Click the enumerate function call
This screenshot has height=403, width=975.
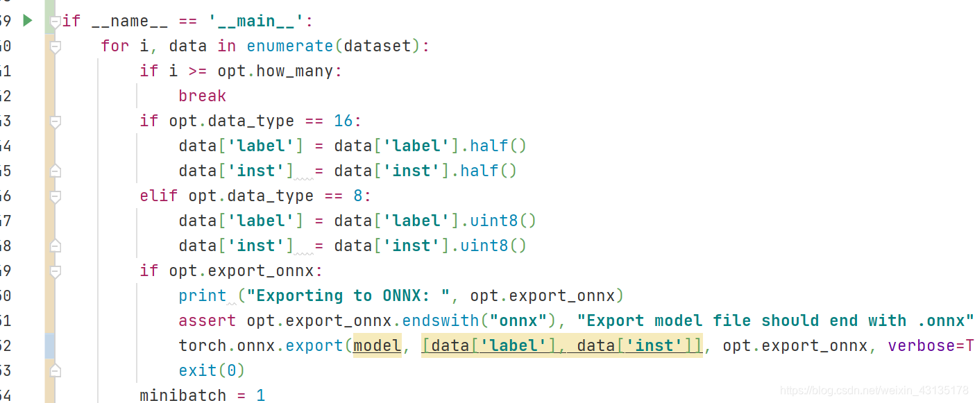point(290,46)
